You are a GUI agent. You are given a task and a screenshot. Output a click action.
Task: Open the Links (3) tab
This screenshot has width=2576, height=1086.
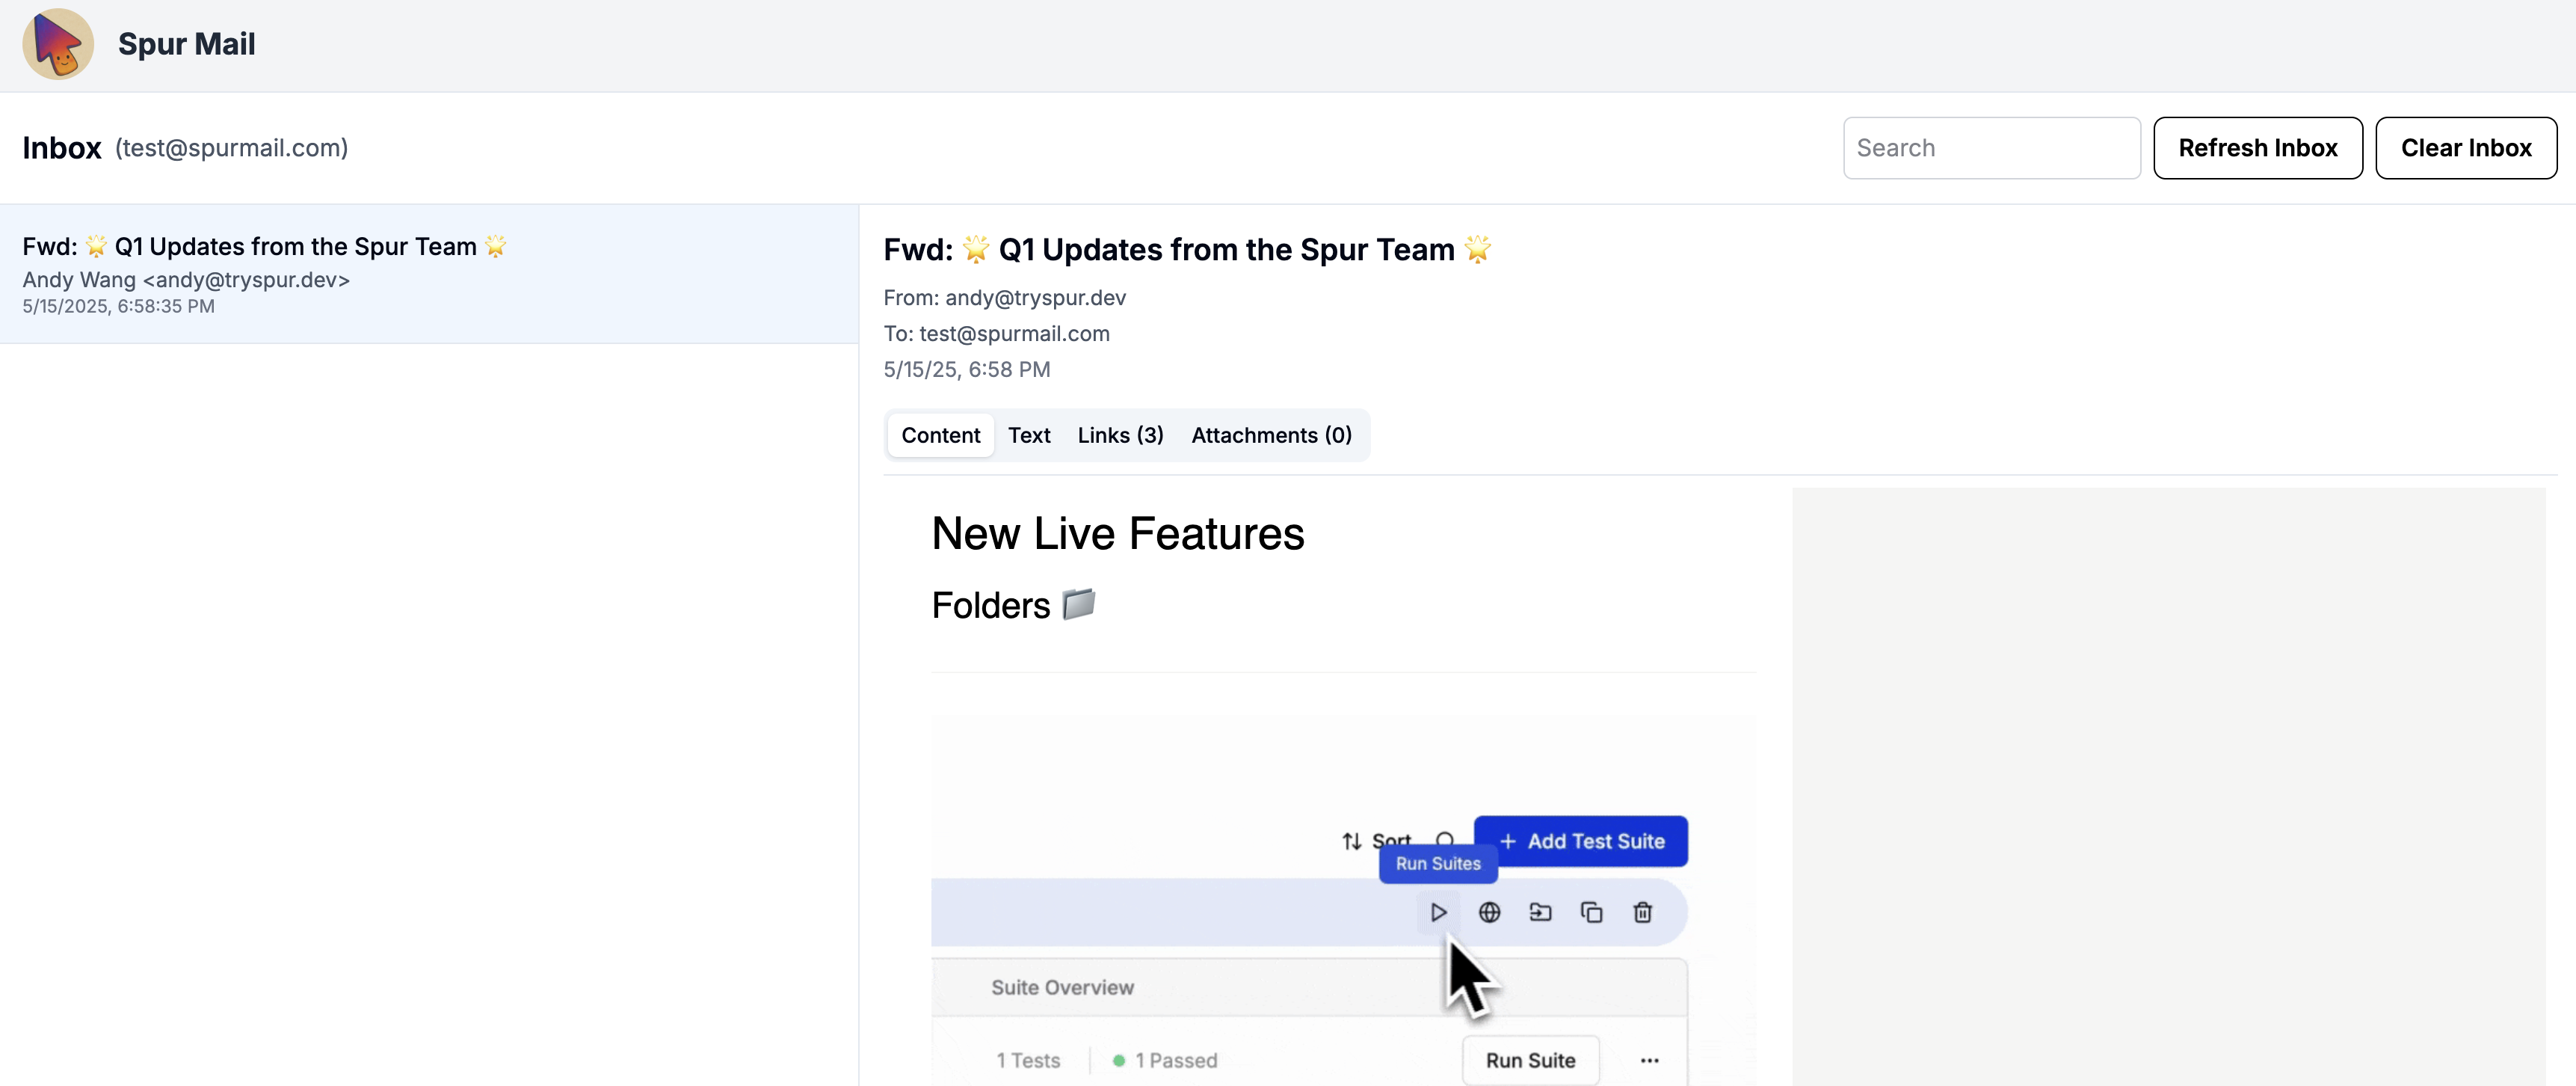[1120, 435]
